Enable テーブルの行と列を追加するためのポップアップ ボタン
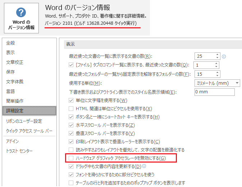Image resolution: width=242 pixels, height=187 pixels. [71, 183]
